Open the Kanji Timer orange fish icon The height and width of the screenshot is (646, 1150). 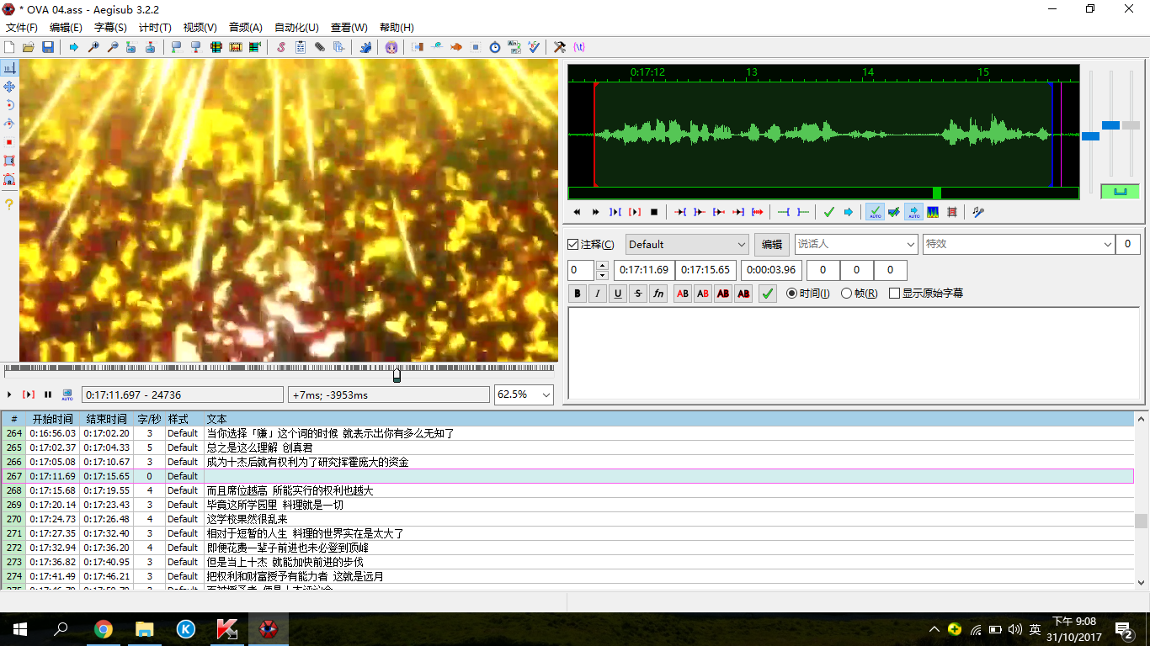click(456, 47)
